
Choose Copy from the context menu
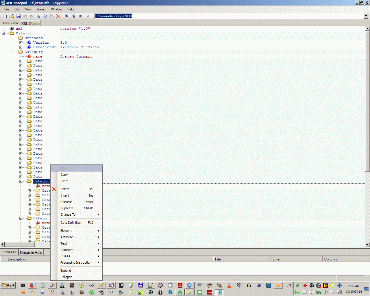77,175
